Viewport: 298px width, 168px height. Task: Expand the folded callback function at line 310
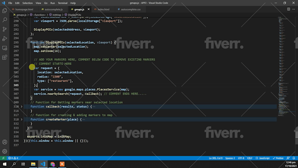21,107
